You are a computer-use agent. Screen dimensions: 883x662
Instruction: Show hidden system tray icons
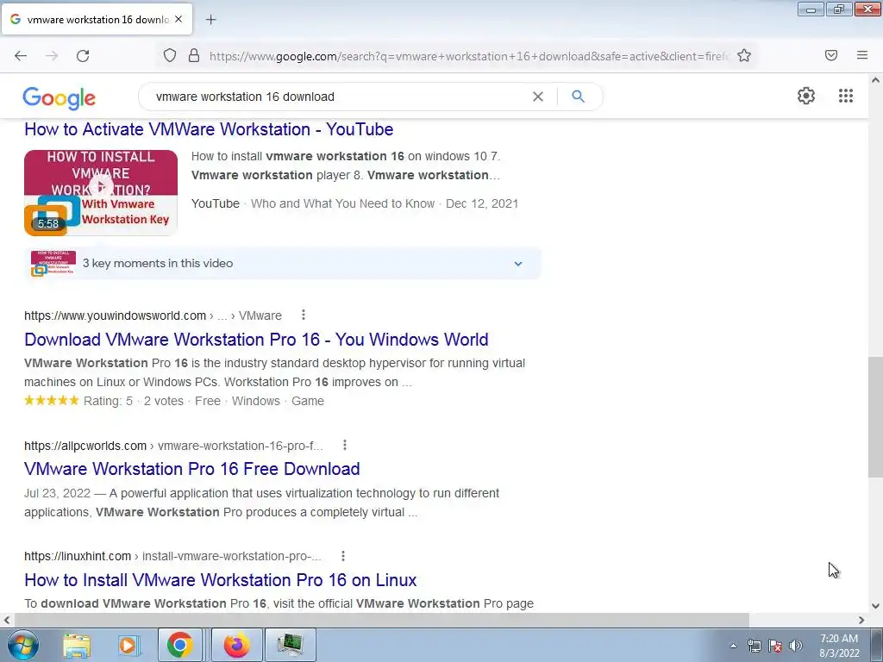tap(733, 646)
